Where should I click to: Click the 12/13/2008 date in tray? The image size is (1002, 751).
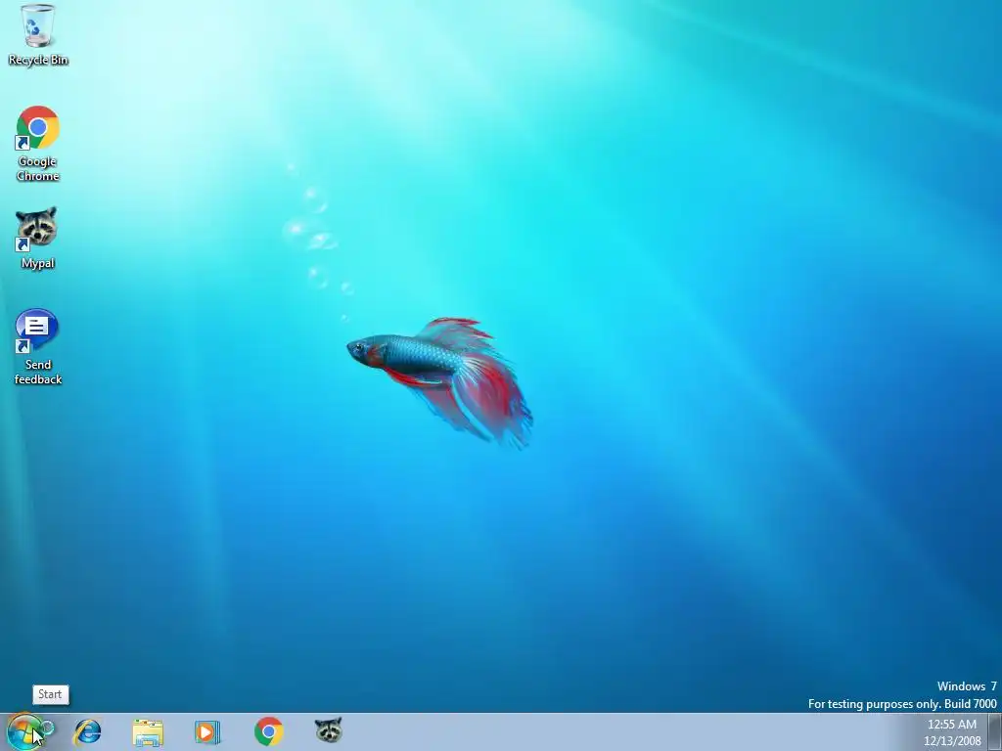(952, 741)
